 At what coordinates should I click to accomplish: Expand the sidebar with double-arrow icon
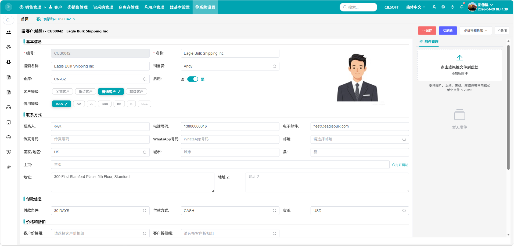8,7
